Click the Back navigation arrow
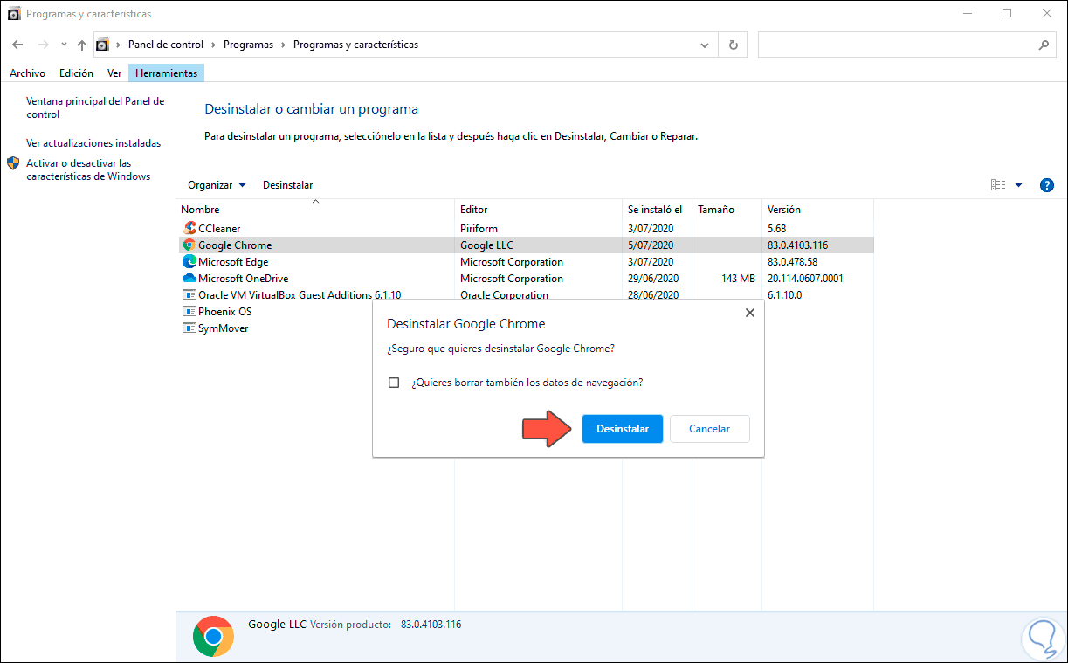The height and width of the screenshot is (663, 1068). pyautogui.click(x=17, y=45)
